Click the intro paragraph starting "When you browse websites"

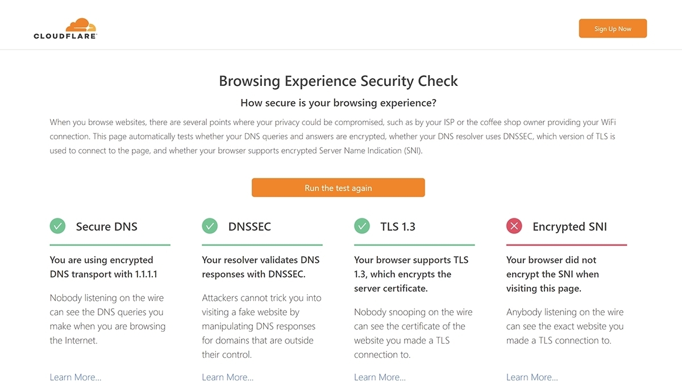(x=333, y=137)
